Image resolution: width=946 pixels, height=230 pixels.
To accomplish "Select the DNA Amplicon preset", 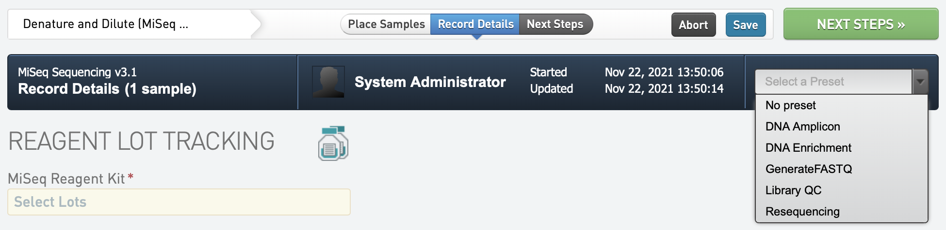I will [803, 127].
